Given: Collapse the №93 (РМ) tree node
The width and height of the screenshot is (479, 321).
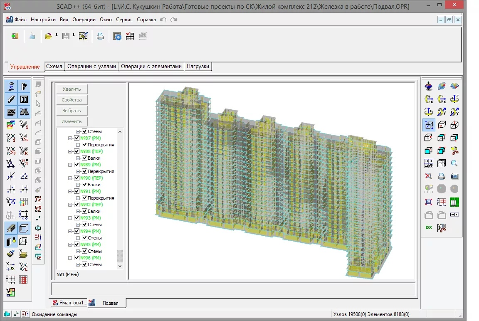Looking at the screenshot, I should [x=70, y=218].
